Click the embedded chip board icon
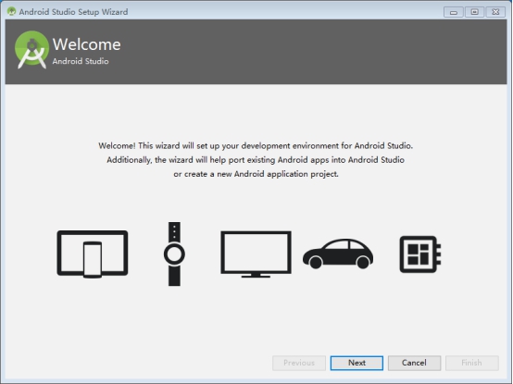 coord(420,254)
